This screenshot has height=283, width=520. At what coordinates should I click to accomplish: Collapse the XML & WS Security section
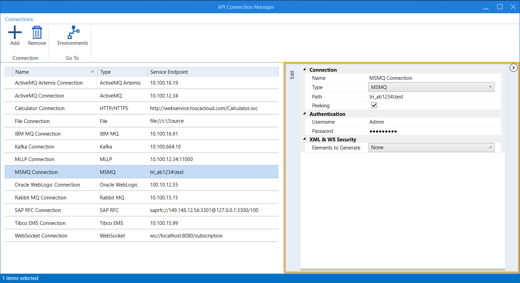tap(305, 139)
